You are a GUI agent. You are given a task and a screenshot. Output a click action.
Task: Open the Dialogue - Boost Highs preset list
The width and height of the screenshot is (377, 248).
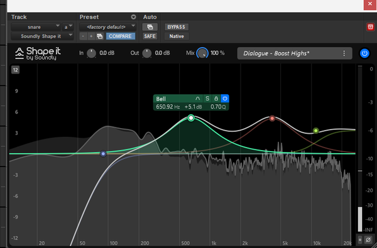click(x=295, y=53)
